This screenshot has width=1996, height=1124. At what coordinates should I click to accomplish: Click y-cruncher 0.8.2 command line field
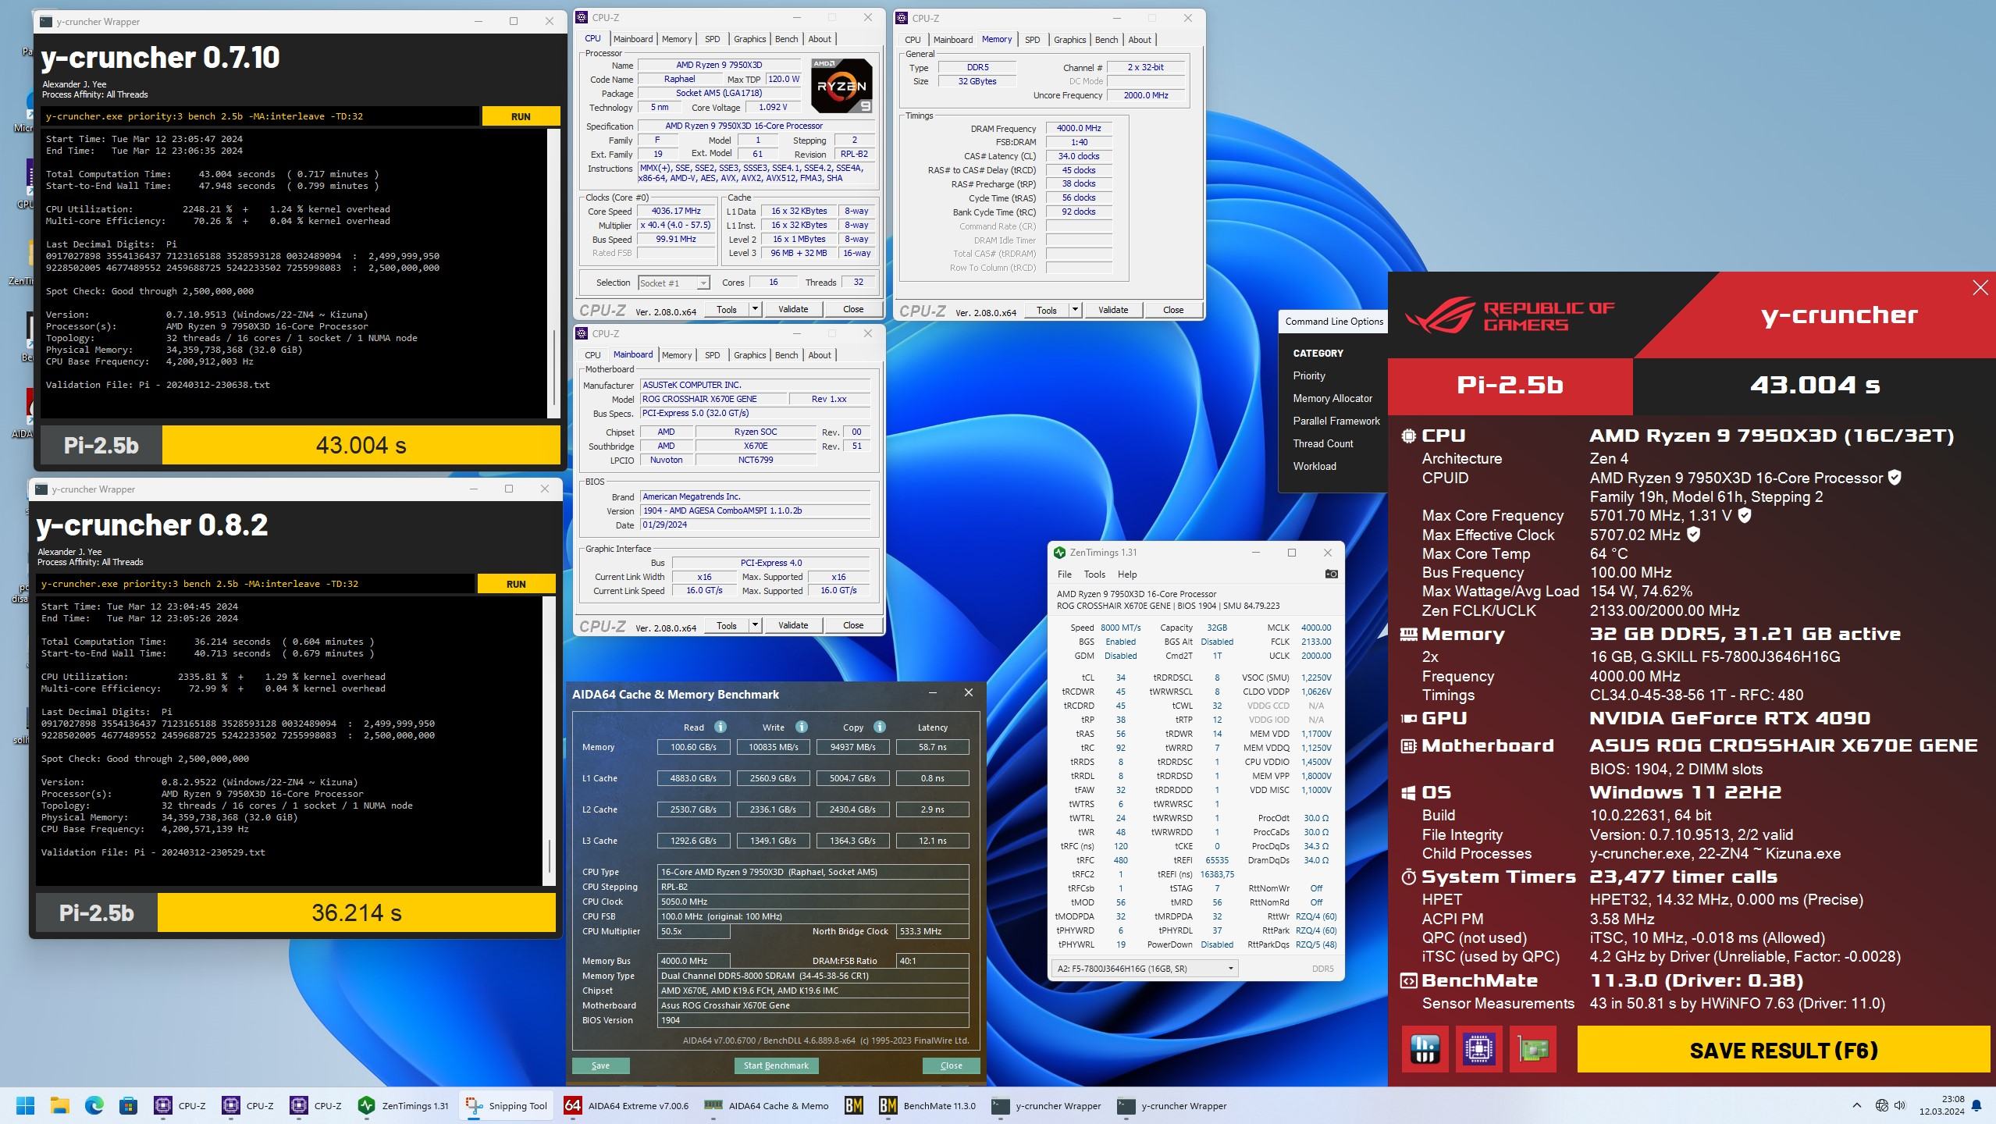[255, 584]
